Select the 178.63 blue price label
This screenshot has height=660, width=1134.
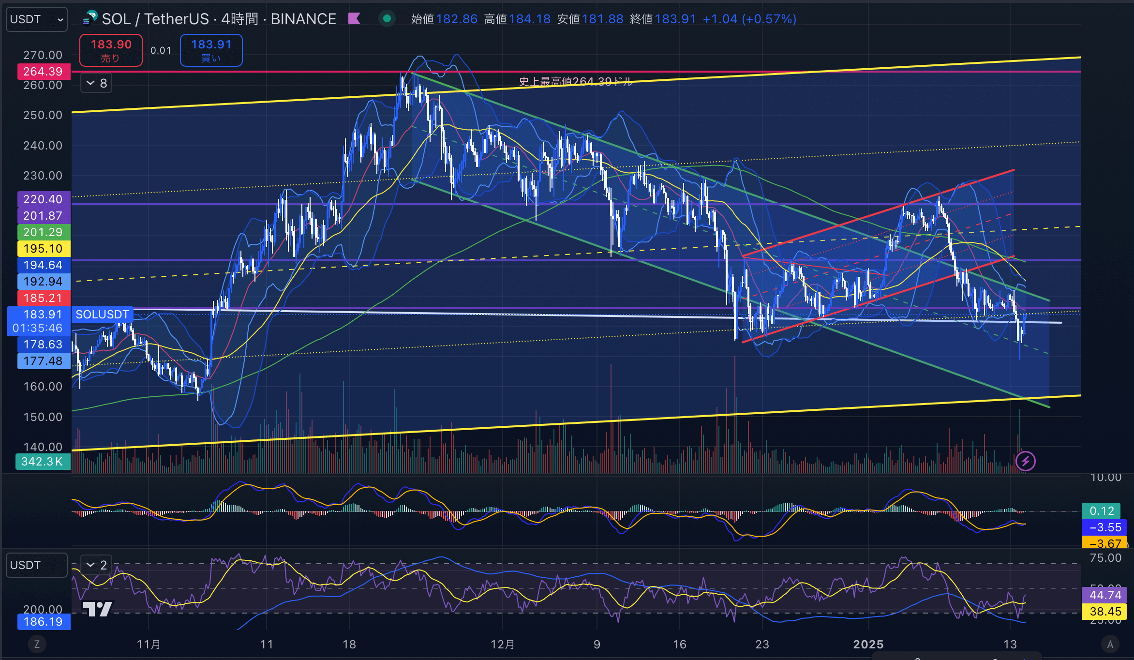(44, 345)
